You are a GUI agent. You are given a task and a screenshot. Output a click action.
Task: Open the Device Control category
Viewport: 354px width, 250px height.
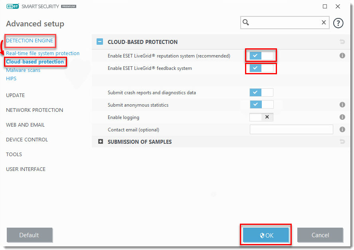click(27, 140)
